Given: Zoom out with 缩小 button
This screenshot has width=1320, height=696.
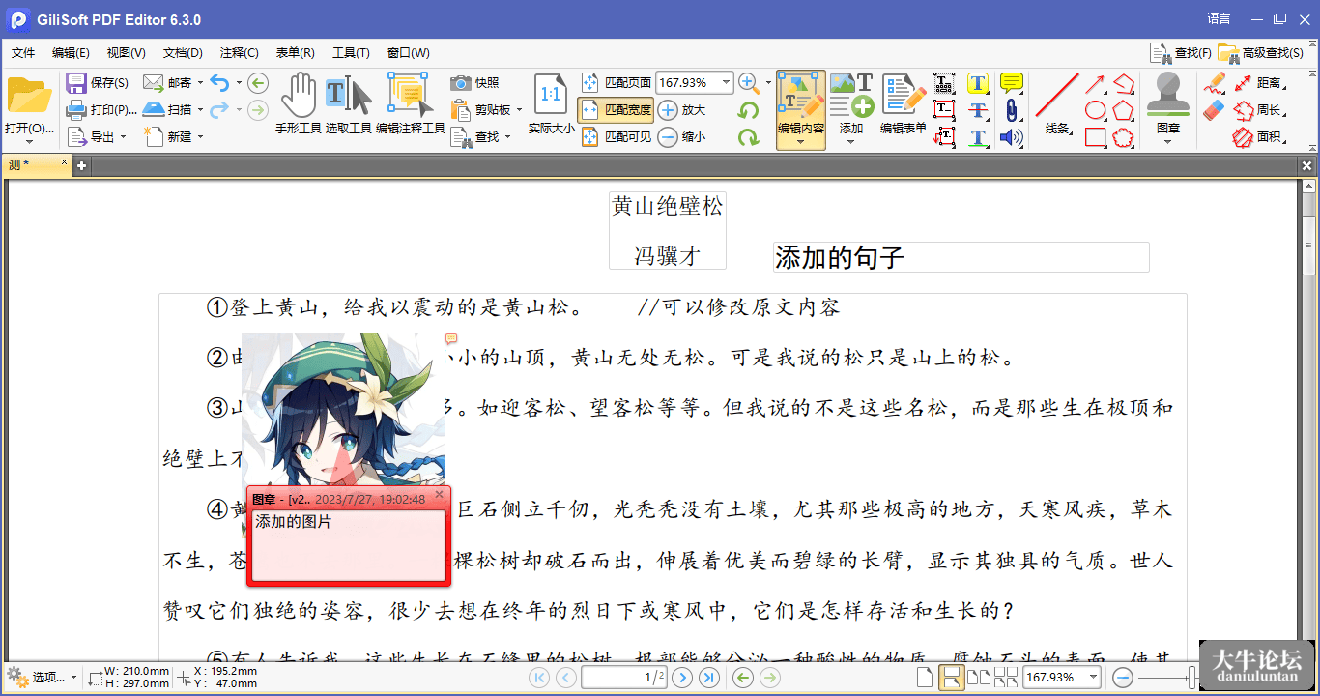Looking at the screenshot, I should pyautogui.click(x=682, y=137).
